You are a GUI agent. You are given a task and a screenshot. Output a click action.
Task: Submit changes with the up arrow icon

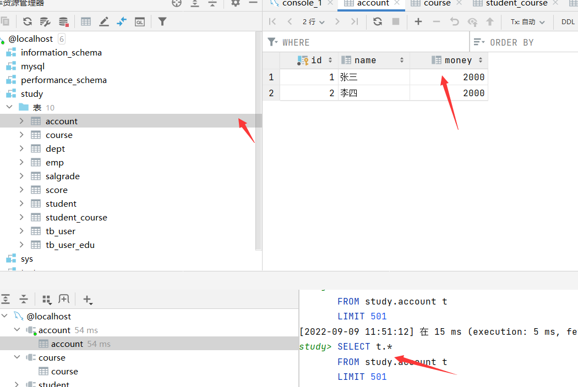(490, 21)
